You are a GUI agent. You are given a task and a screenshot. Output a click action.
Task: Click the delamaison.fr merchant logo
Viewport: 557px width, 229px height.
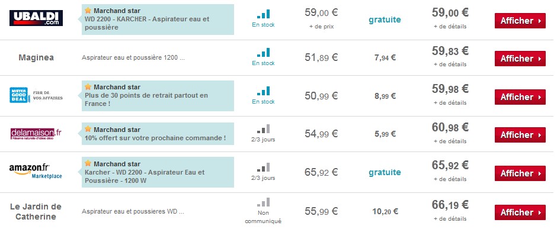36,134
